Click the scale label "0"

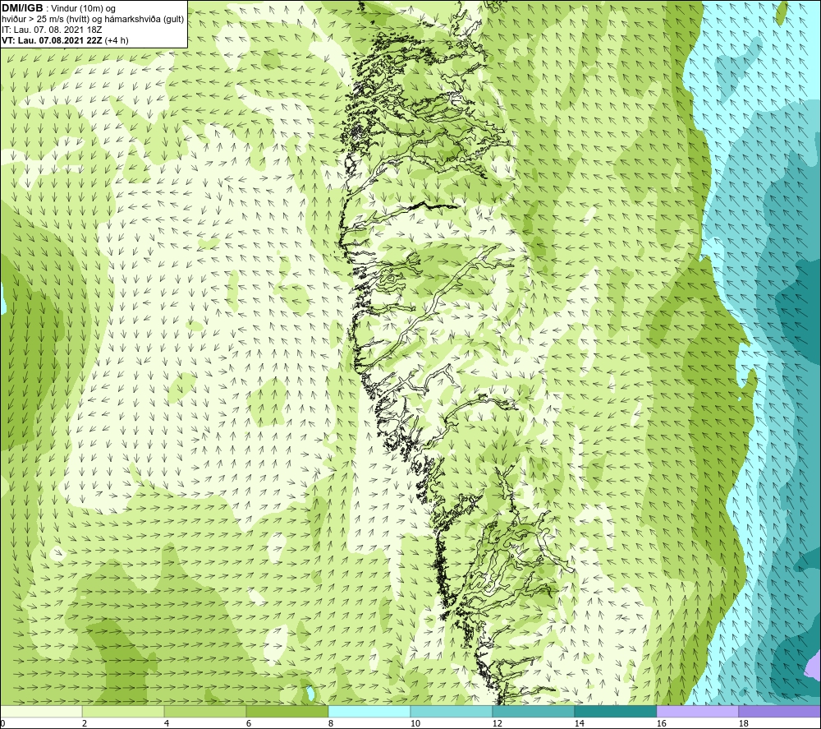(2, 724)
